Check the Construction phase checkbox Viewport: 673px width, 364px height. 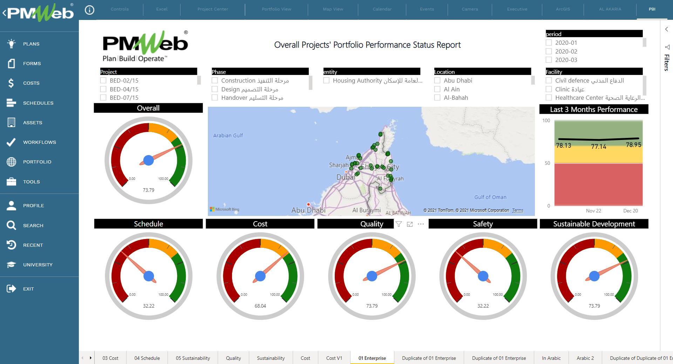pyautogui.click(x=215, y=80)
